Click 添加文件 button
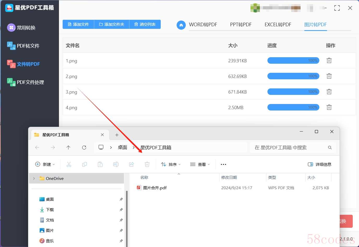 (x=78, y=24)
